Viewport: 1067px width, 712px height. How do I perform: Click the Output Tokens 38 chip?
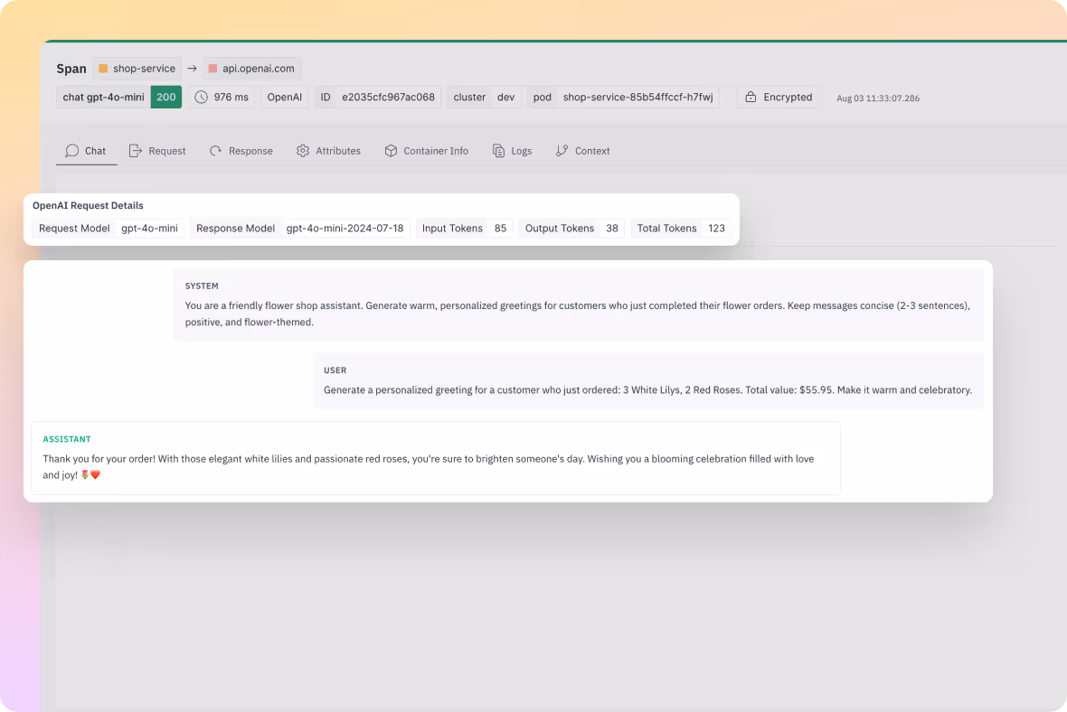point(571,229)
